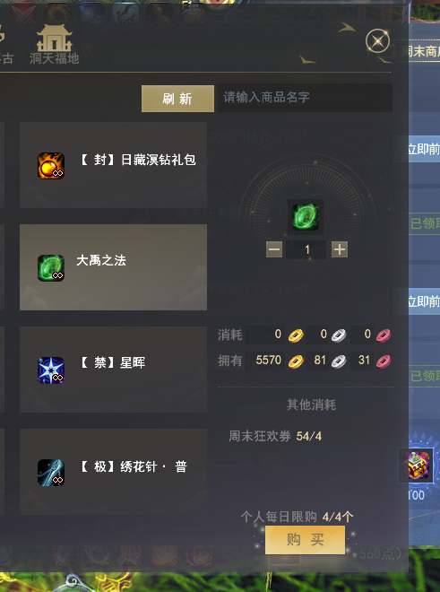
Task: Select the 大禹之法 green jade icon
Action: 51,267
